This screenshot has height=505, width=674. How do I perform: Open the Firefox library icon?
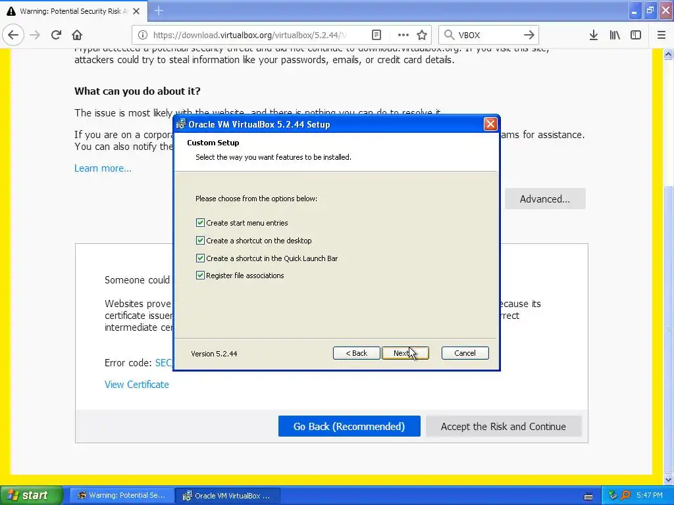[x=615, y=35]
